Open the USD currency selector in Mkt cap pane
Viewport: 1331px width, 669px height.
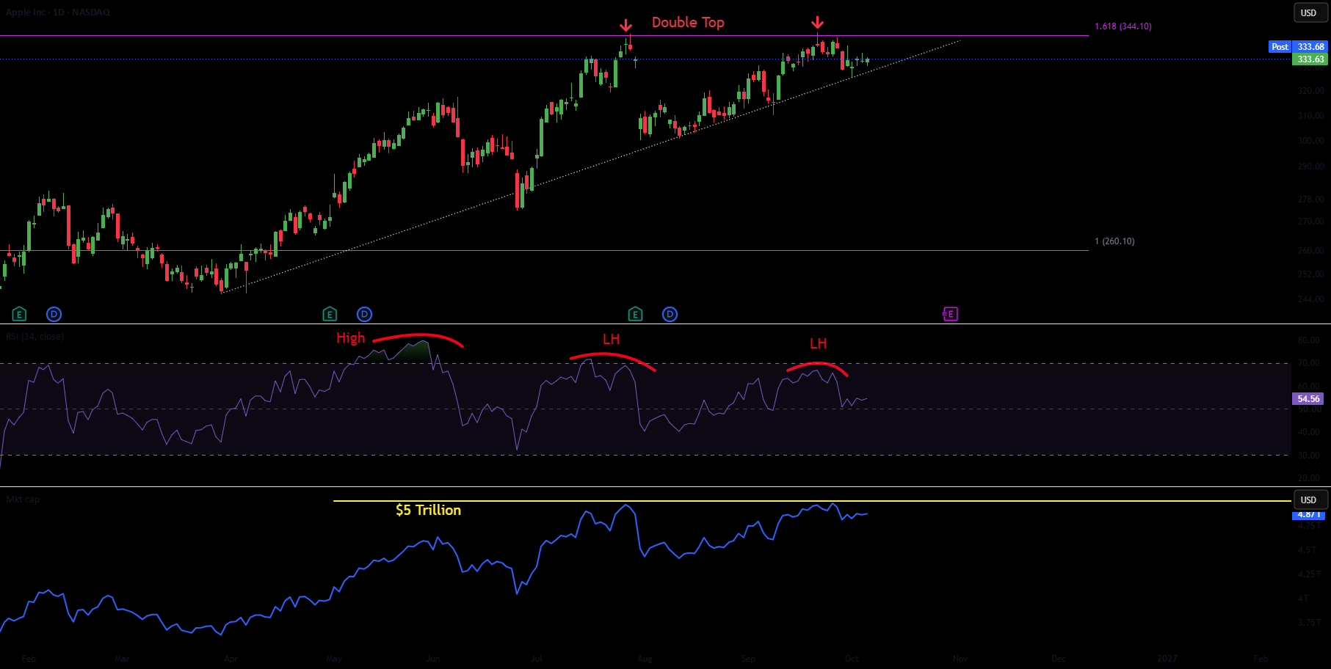coord(1310,500)
